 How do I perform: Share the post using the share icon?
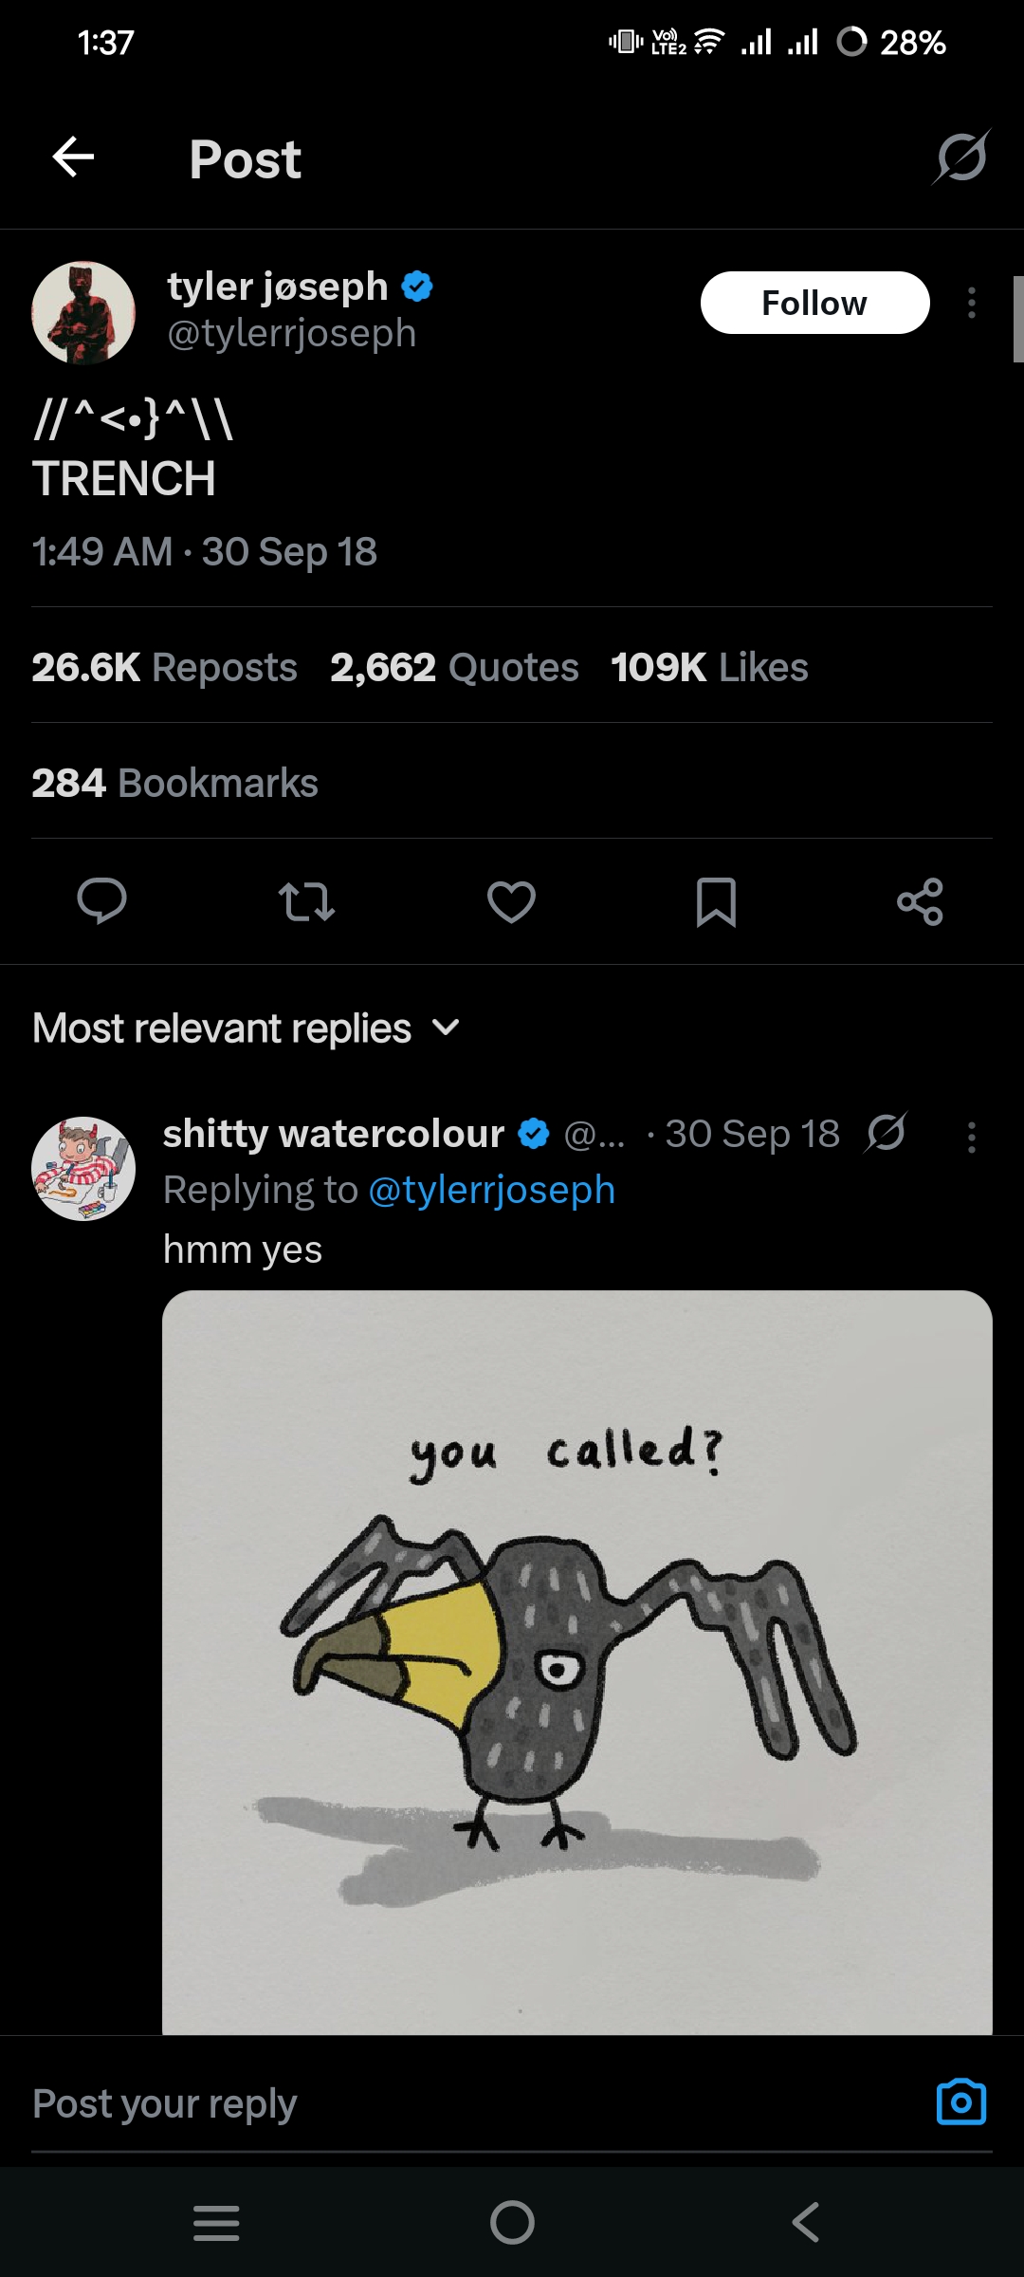920,900
